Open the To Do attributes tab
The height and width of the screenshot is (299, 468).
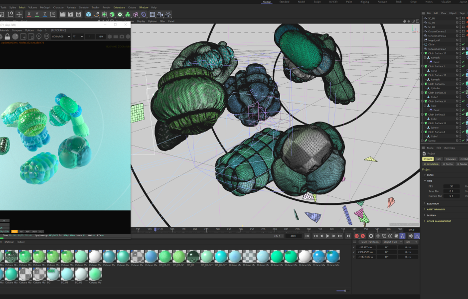[448, 164]
